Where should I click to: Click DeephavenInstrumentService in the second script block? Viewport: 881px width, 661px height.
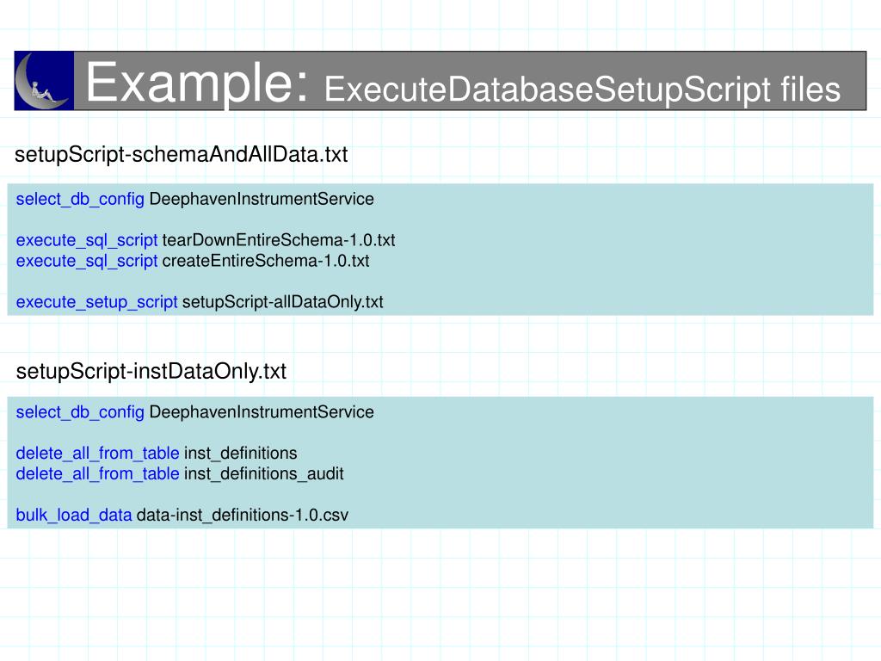pos(262,412)
